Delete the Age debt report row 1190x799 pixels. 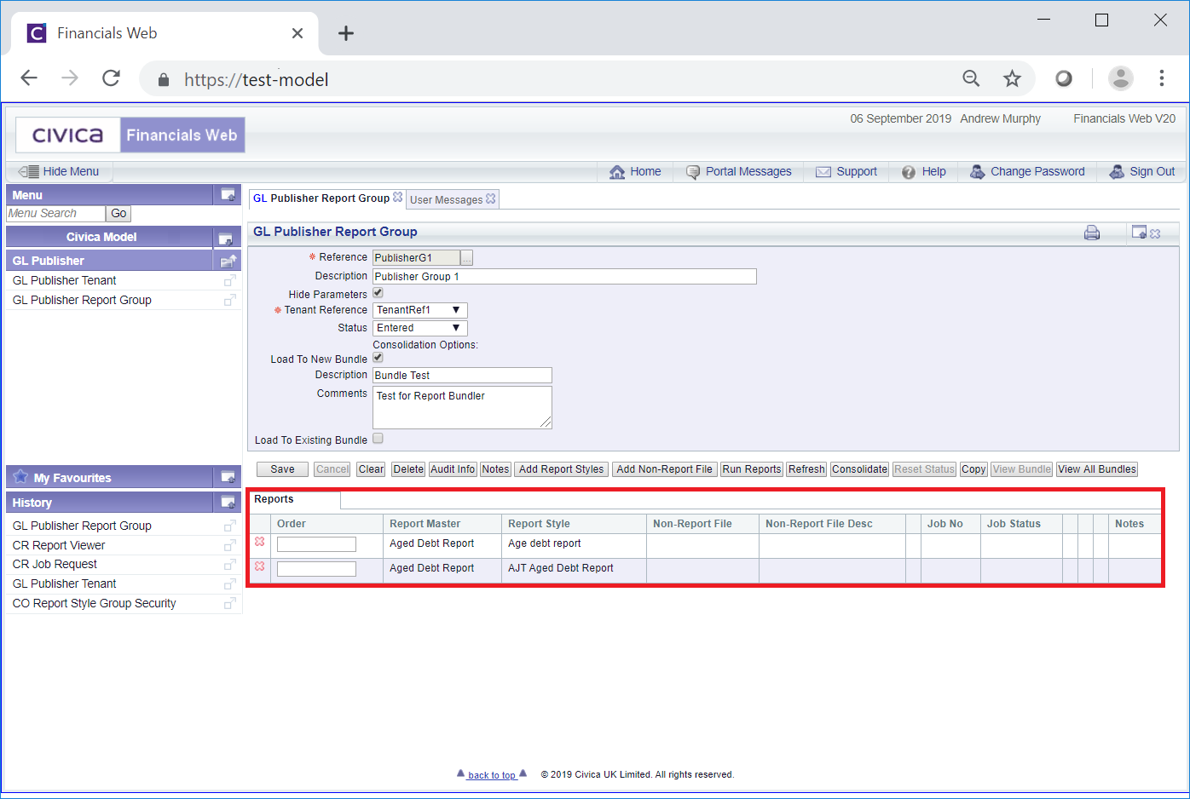pyautogui.click(x=260, y=542)
